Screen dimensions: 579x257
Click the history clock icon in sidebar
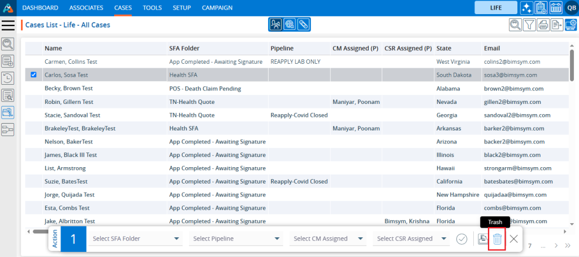click(8, 79)
